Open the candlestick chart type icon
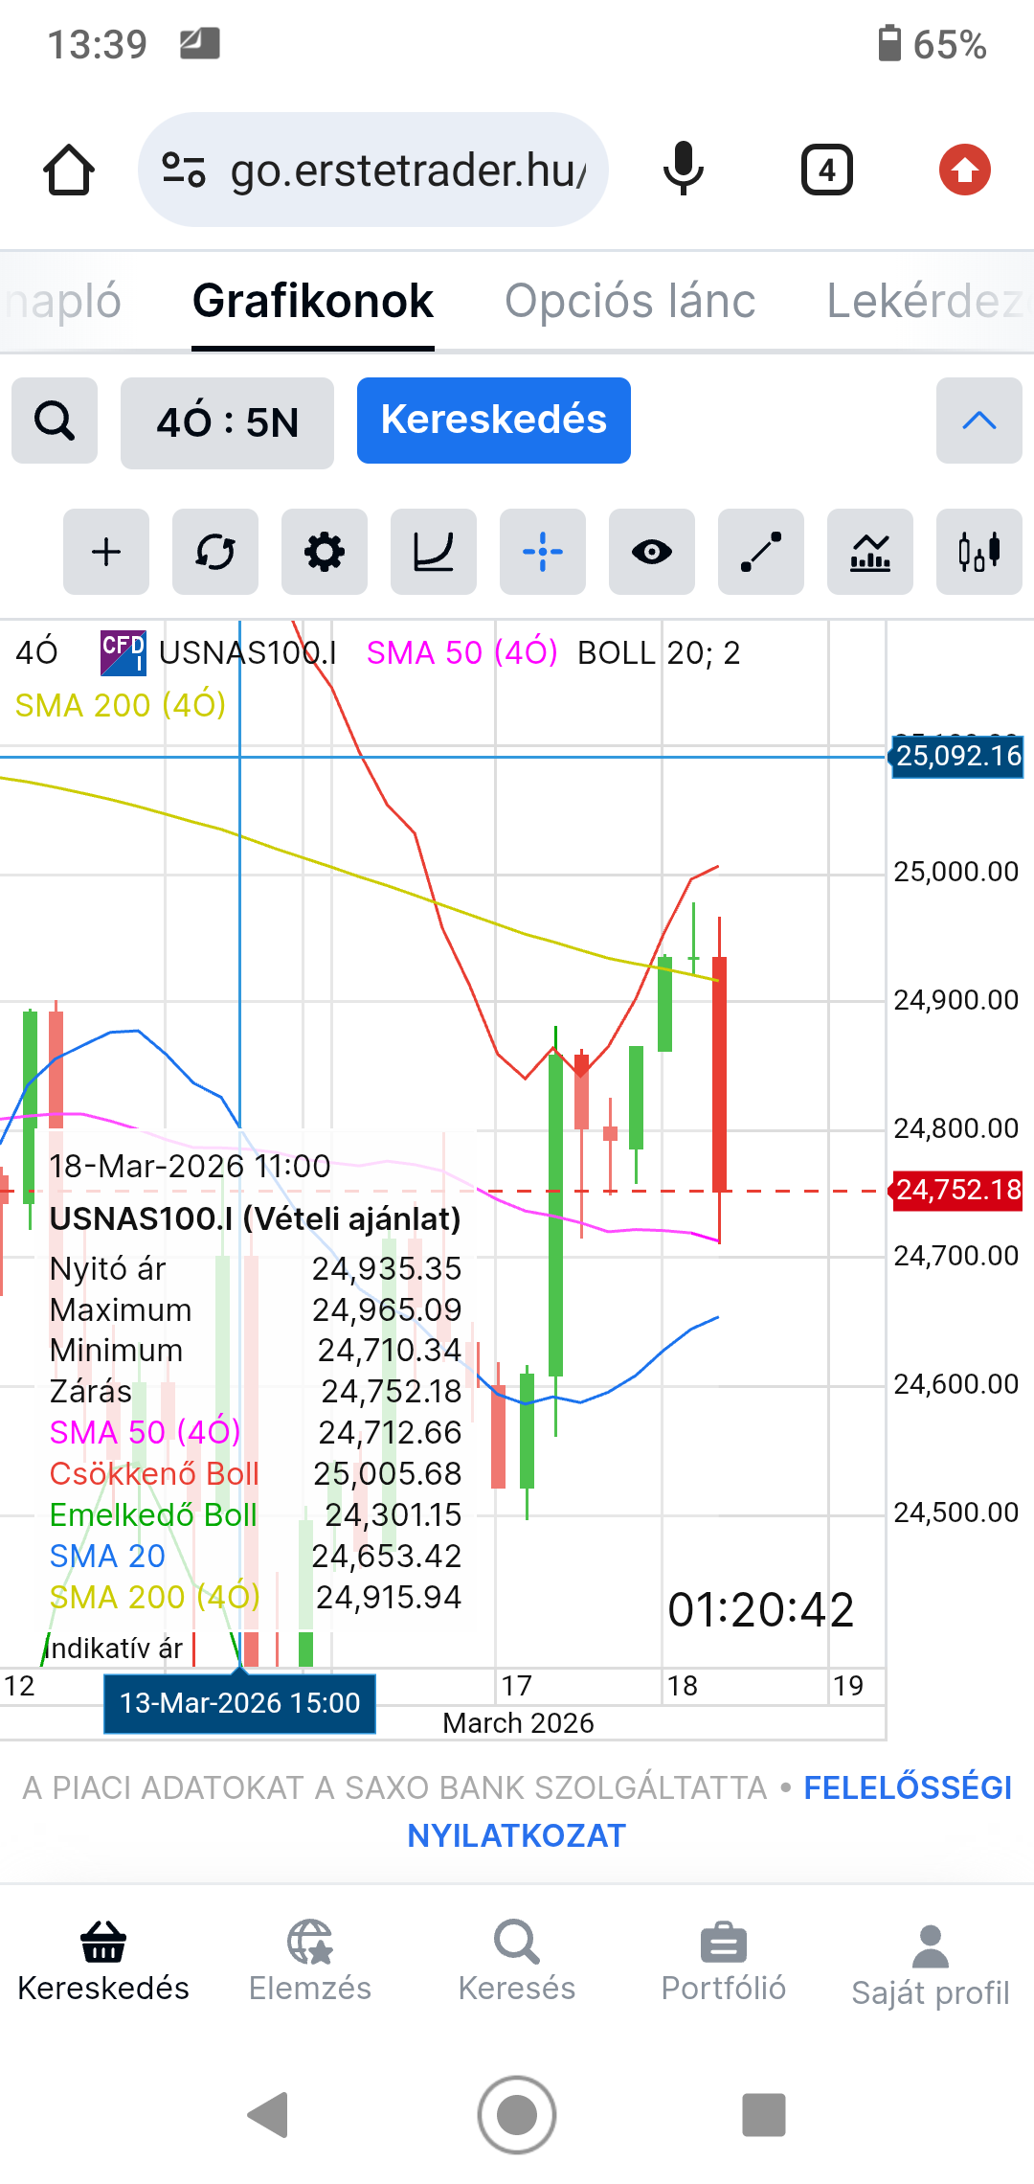Viewport: 1034px width, 2184px height. (978, 552)
